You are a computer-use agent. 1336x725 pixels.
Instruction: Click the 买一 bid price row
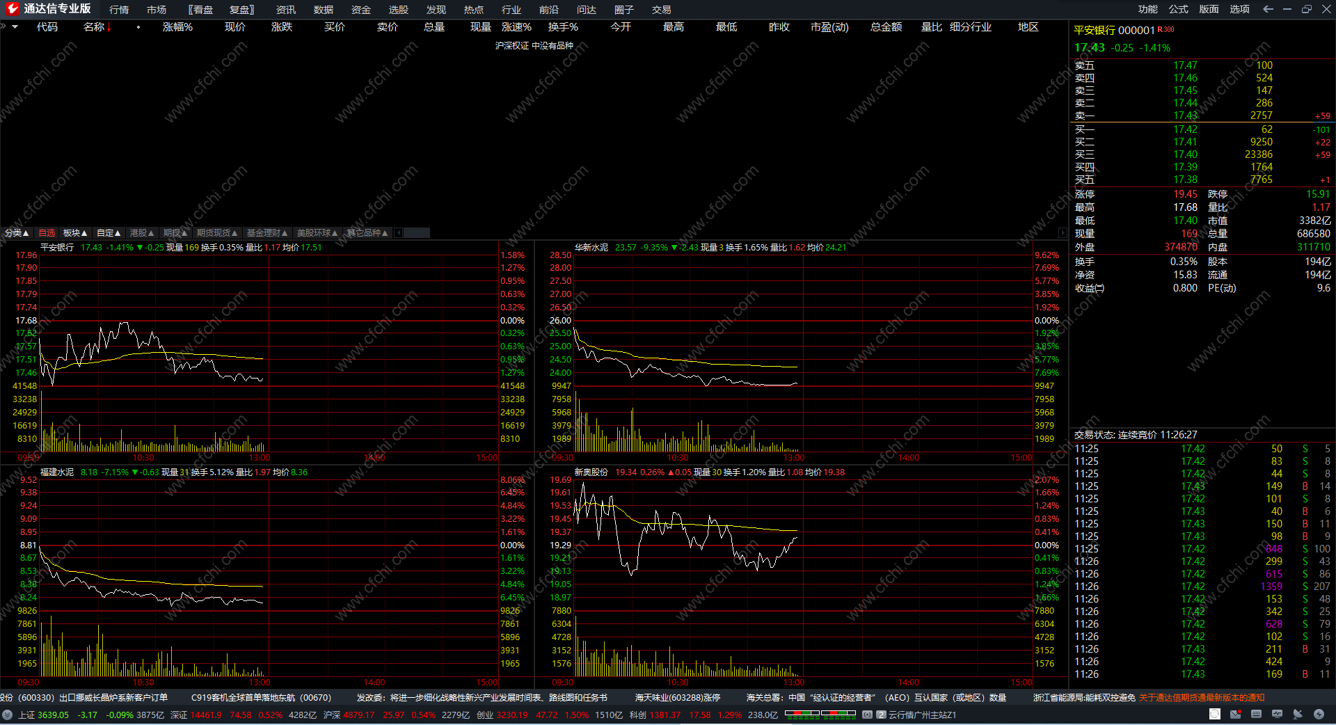coord(1202,129)
